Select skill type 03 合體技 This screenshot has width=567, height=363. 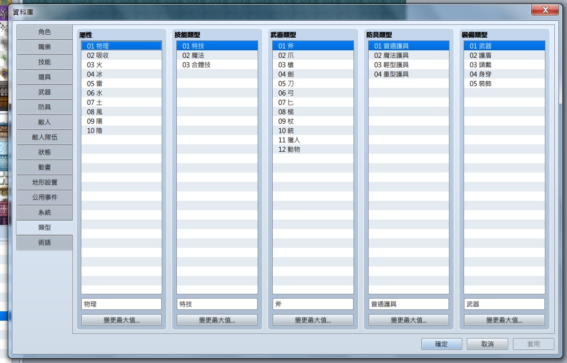click(217, 65)
